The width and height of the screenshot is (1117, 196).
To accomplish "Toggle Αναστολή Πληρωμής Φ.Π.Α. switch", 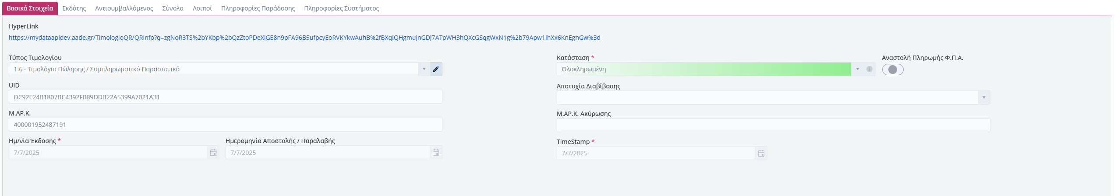I will coord(893,70).
